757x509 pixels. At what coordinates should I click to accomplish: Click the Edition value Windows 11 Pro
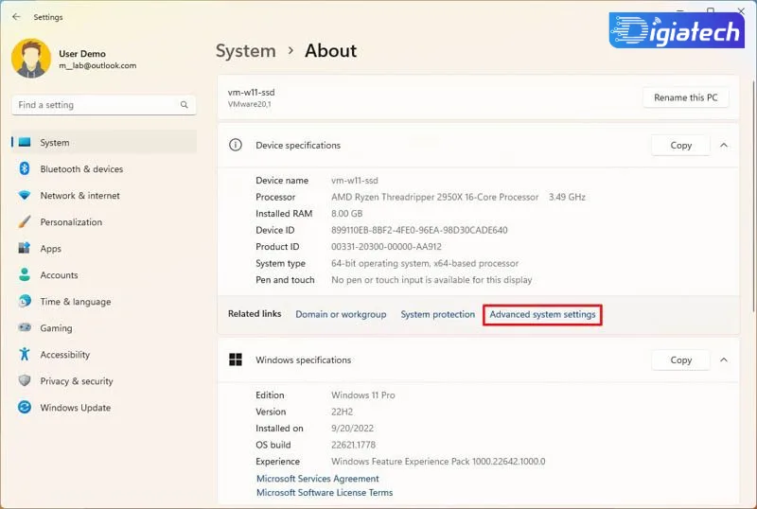tap(363, 395)
